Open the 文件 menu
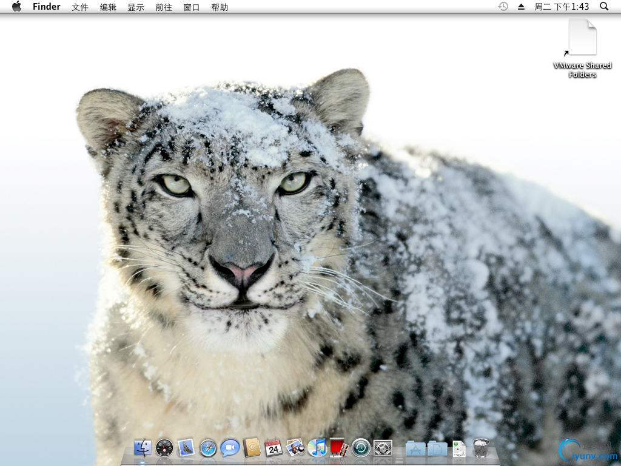Screen dimensions: 621x466 point(80,7)
